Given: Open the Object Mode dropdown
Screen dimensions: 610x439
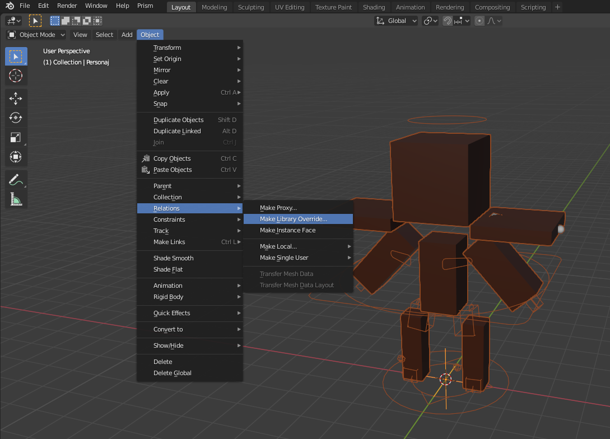Looking at the screenshot, I should (36, 35).
